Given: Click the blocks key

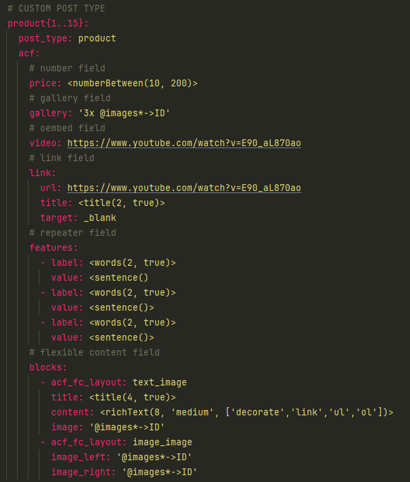Looking at the screenshot, I should pyautogui.click(x=48, y=367).
